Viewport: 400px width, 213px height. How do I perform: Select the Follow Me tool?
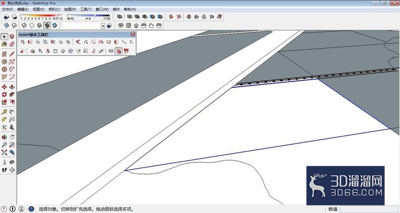click(12, 95)
